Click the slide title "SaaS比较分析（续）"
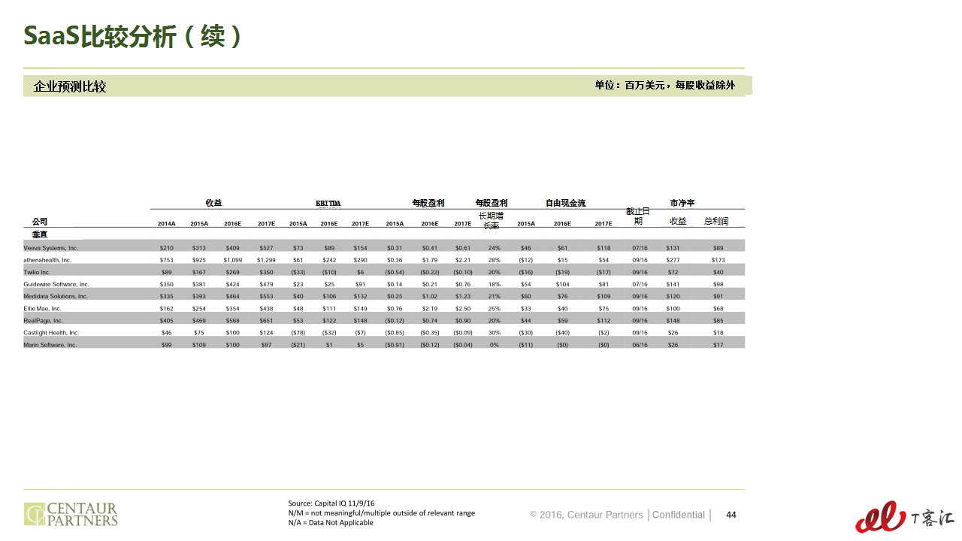 [x=133, y=35]
